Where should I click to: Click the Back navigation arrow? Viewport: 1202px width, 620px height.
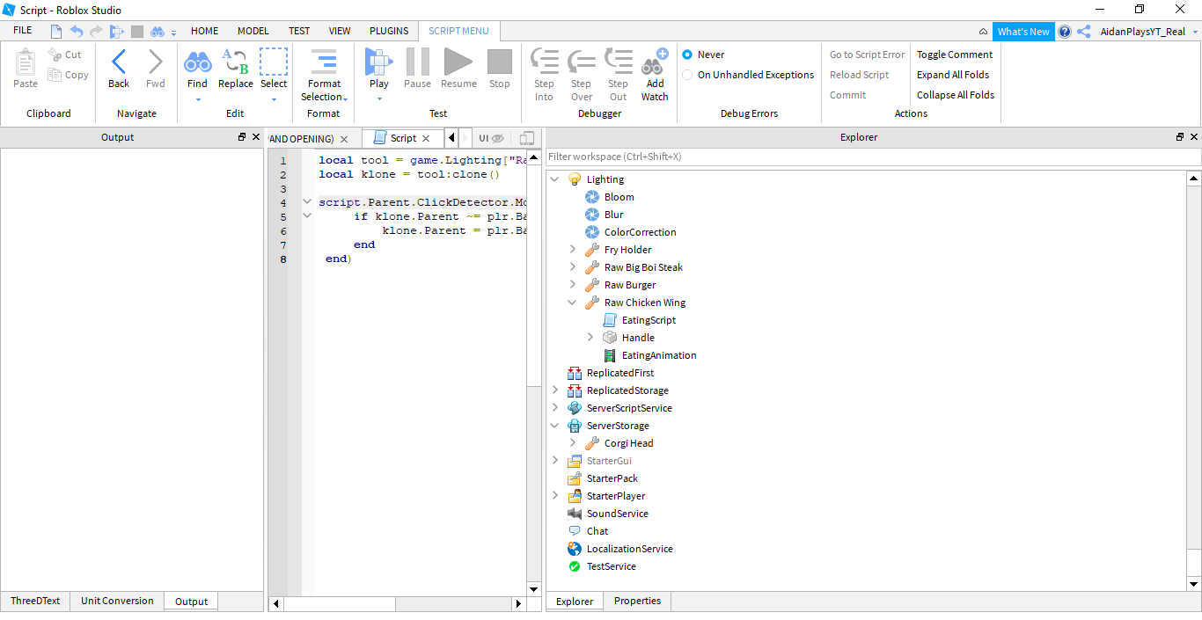coord(119,62)
